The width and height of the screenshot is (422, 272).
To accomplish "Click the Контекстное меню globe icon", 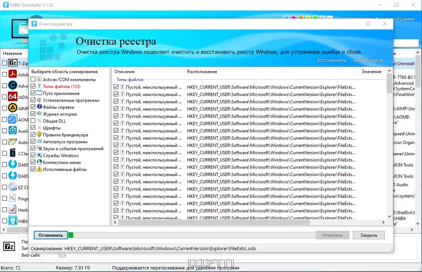I will (39, 162).
